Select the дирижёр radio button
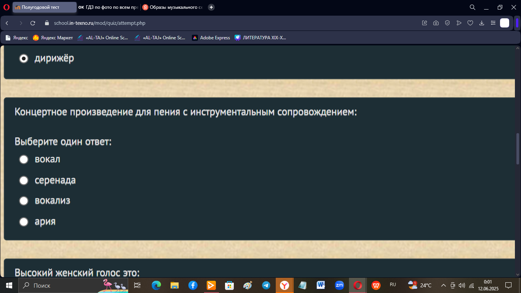The height and width of the screenshot is (293, 521). pos(24,58)
